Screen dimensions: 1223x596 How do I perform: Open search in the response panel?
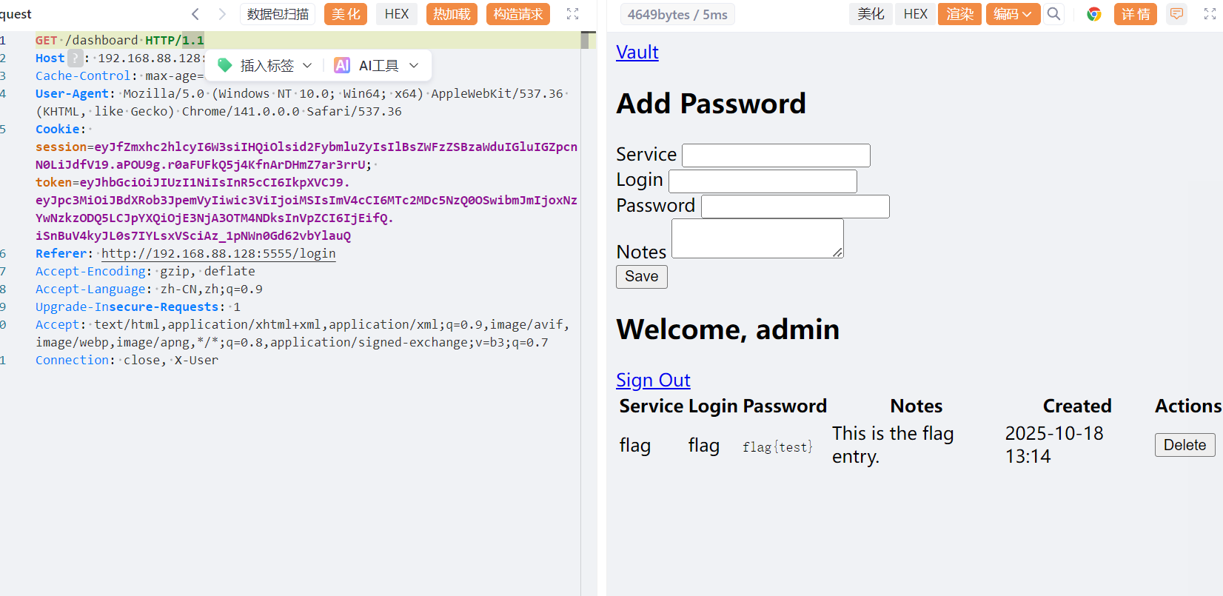coord(1053,14)
